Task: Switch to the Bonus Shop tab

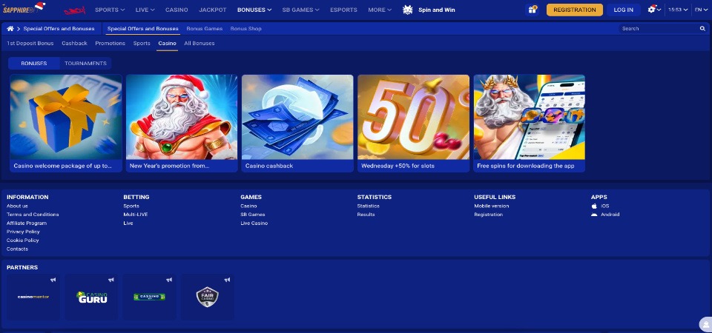Action: pyautogui.click(x=245, y=29)
